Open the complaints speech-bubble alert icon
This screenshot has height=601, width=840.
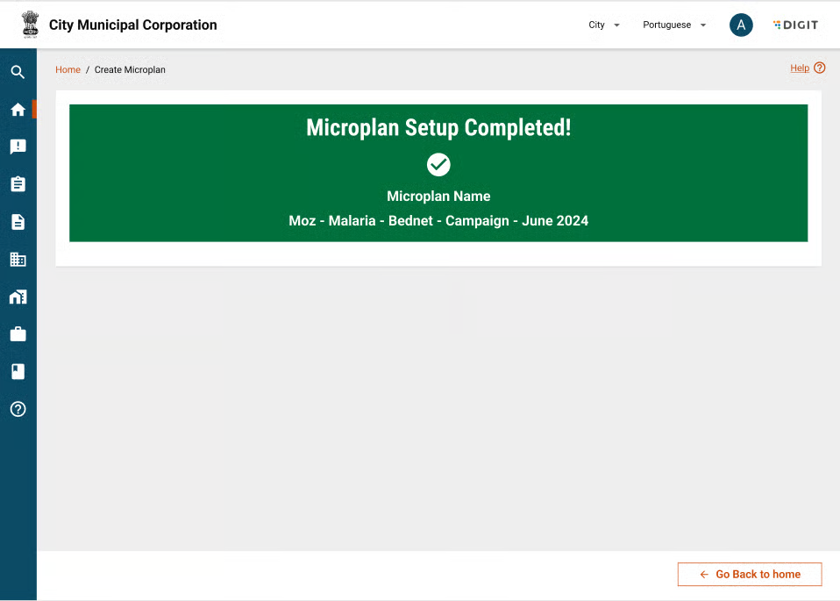pyautogui.click(x=18, y=147)
